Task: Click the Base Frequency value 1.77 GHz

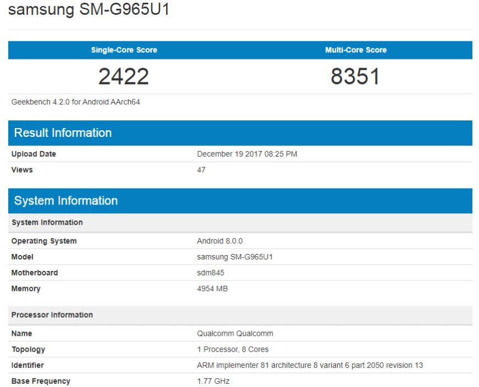Action: pyautogui.click(x=213, y=381)
